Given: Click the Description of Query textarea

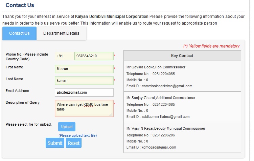Looking at the screenshot, I should click(x=84, y=108).
